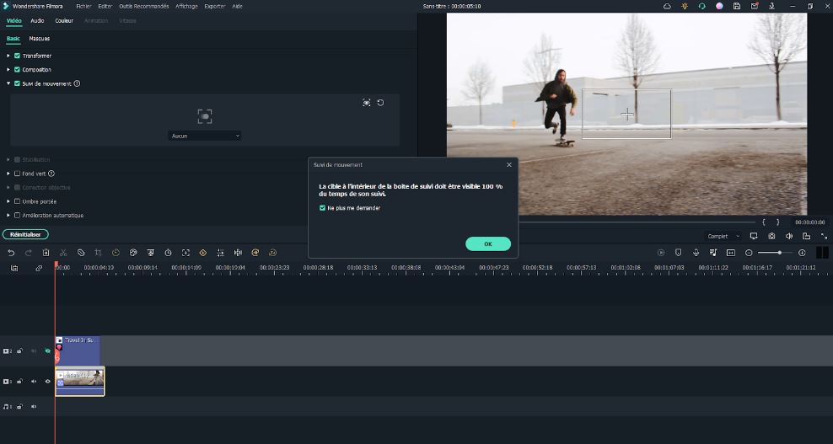Screen dimensions: 833x444
Task: Open color palette tool in timeline toolbar
Action: click(x=133, y=253)
